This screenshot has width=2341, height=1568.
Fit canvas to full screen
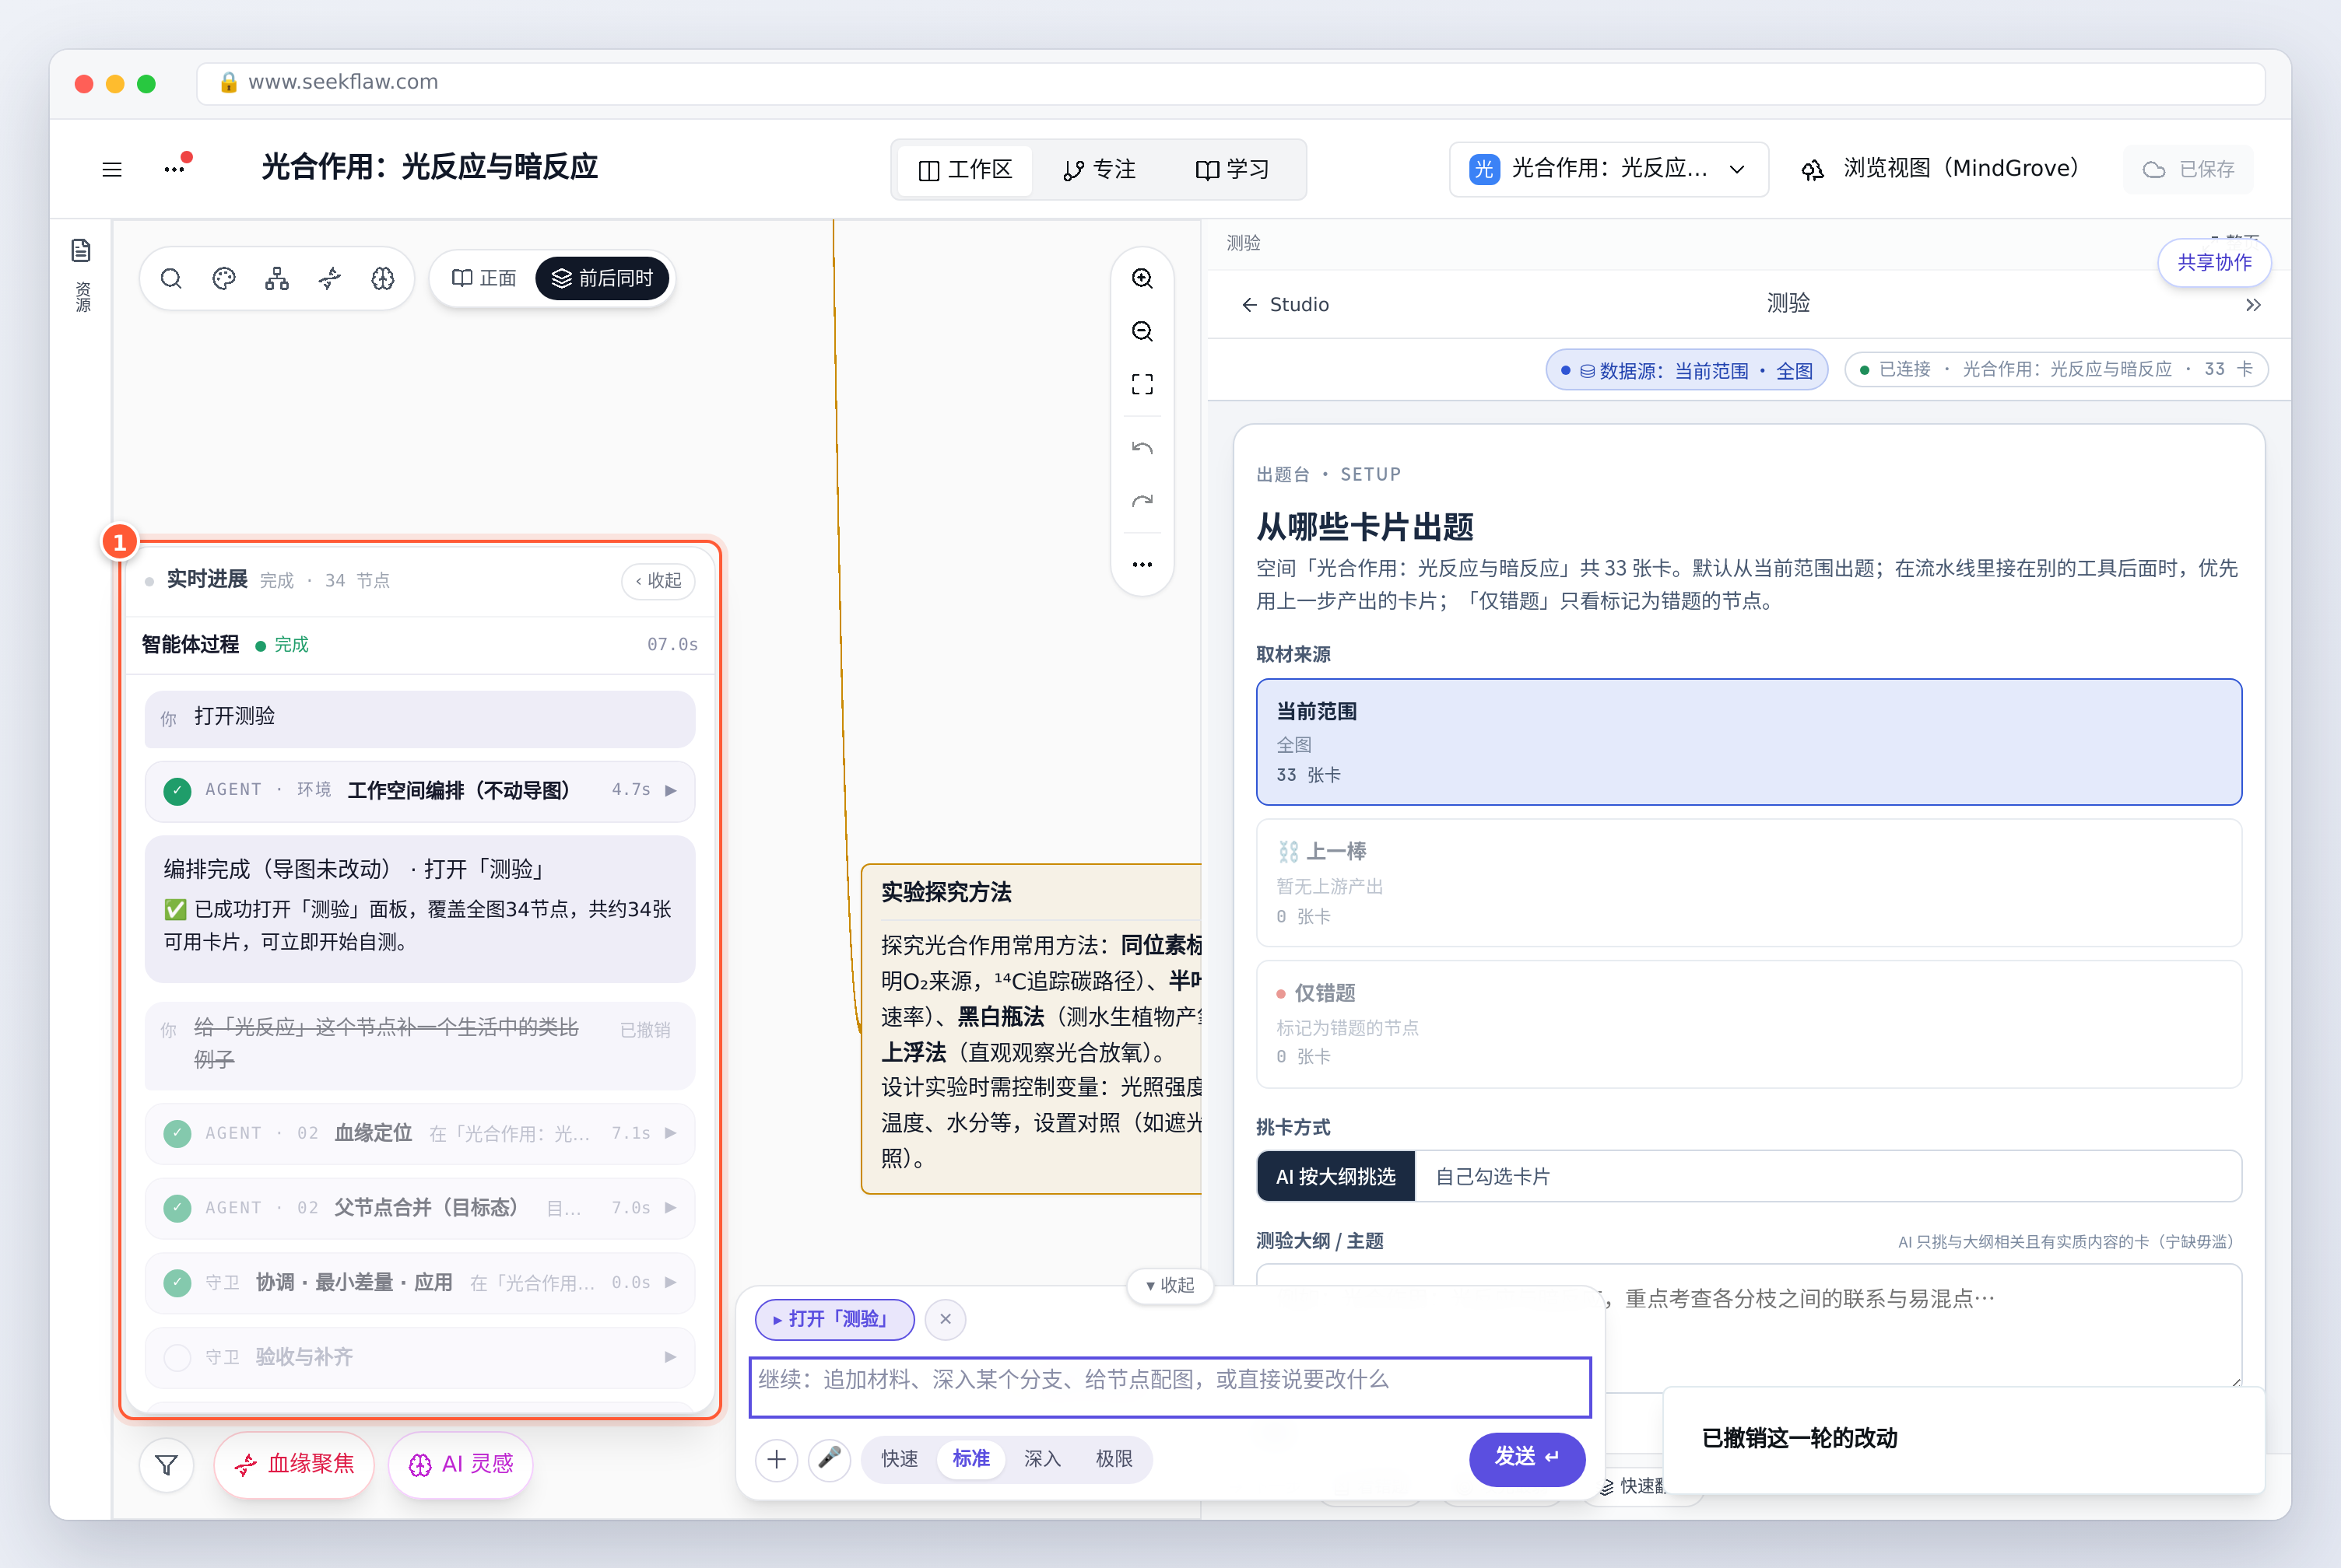(x=1142, y=384)
